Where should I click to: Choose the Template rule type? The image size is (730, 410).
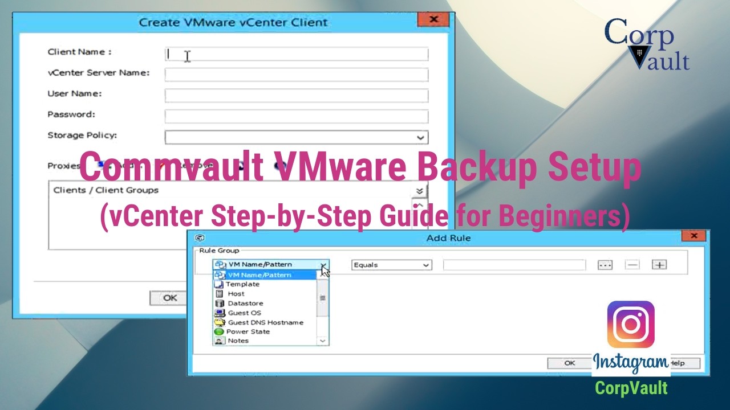click(242, 284)
